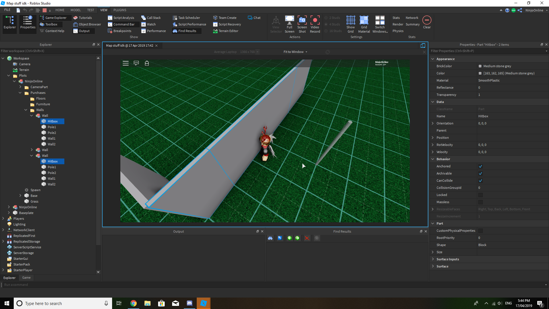Viewport: 549px width, 309px height.
Task: Enable the Locked property checkbox
Action: (x=480, y=195)
